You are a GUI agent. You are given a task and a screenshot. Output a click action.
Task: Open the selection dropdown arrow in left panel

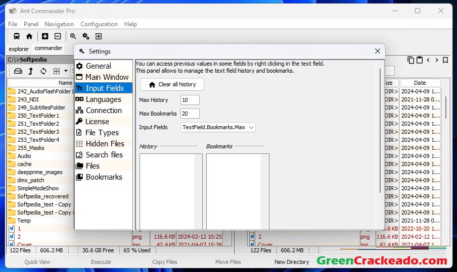point(66,71)
